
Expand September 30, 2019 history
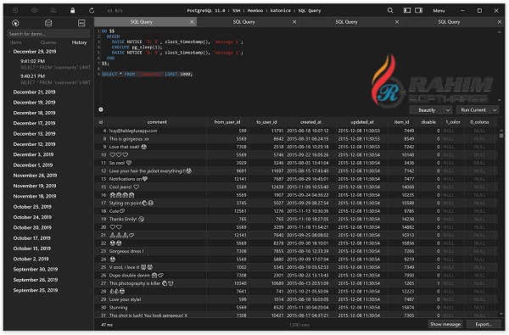pyautogui.click(x=36, y=270)
